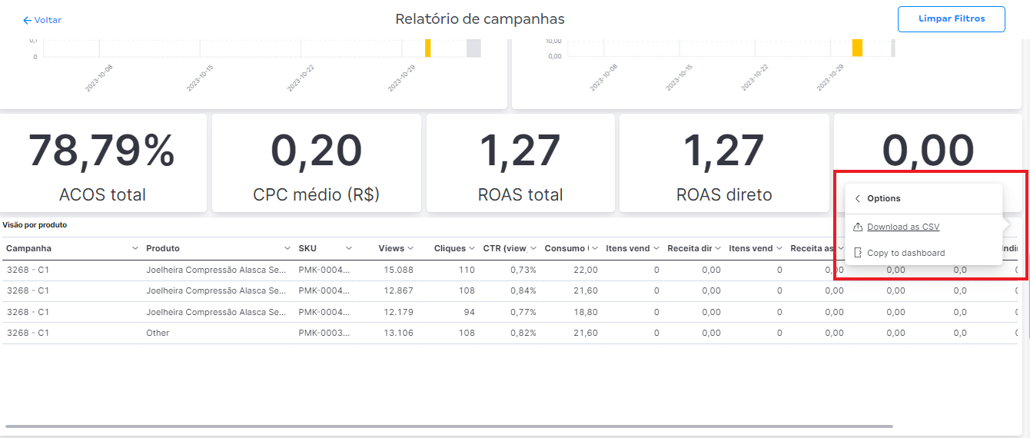Click the CTR cell 0,82%
The height and width of the screenshot is (438, 1030).
tap(522, 333)
